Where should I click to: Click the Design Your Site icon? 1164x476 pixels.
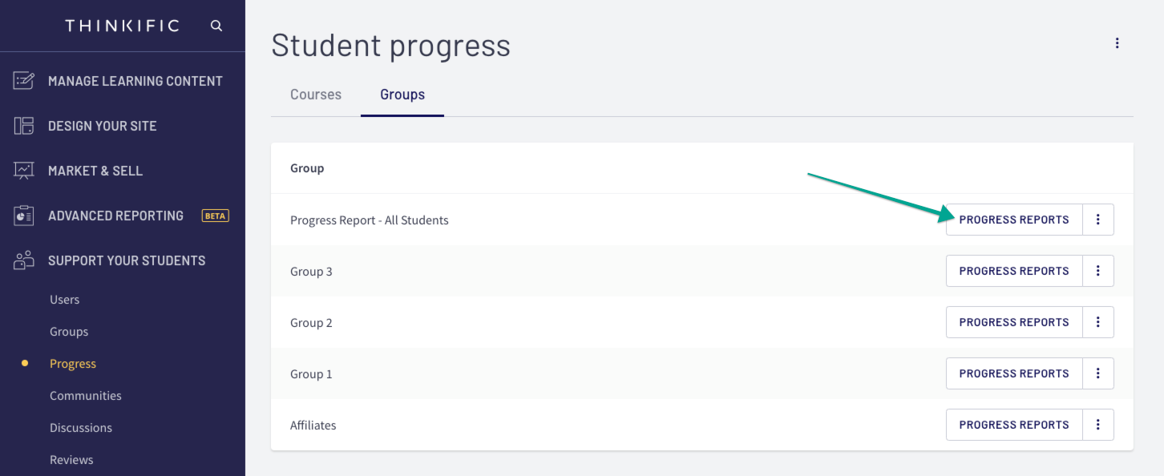click(22, 125)
